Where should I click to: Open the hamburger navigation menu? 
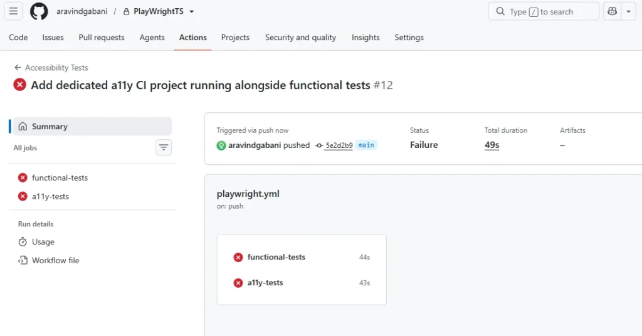pyautogui.click(x=13, y=11)
